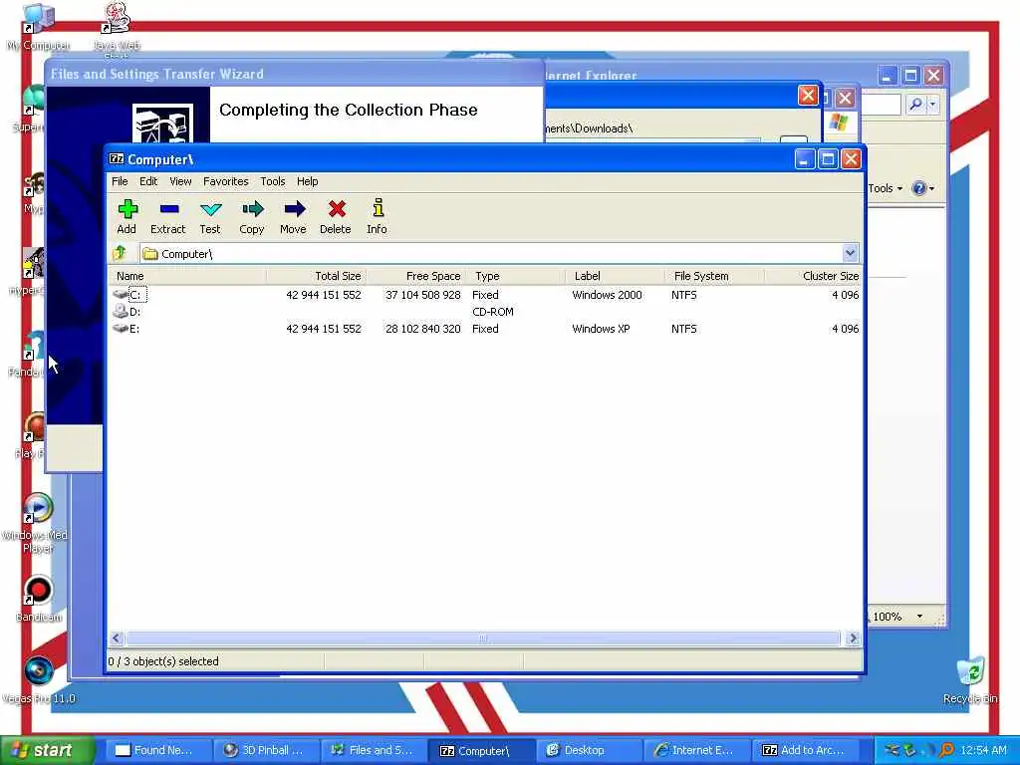Click the Windows XP label cell
This screenshot has width=1020, height=765.
(601, 329)
